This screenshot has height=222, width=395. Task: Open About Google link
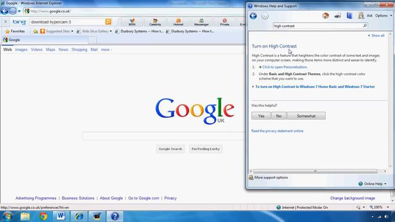(x=111, y=198)
